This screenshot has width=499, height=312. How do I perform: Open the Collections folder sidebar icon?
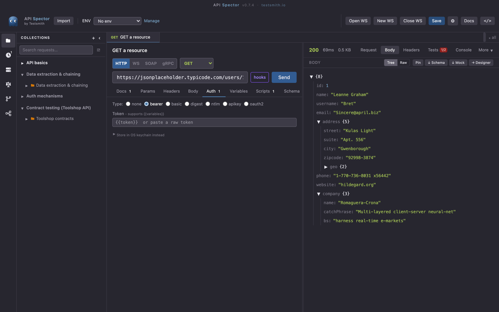coord(8,41)
